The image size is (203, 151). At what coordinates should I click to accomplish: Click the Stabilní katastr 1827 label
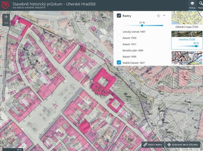pos(134,63)
